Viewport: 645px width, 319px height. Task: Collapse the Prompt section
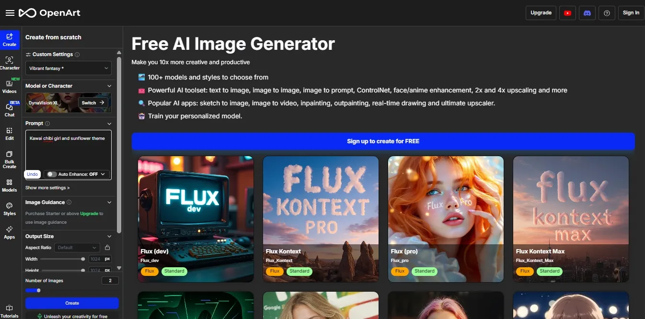coord(109,124)
